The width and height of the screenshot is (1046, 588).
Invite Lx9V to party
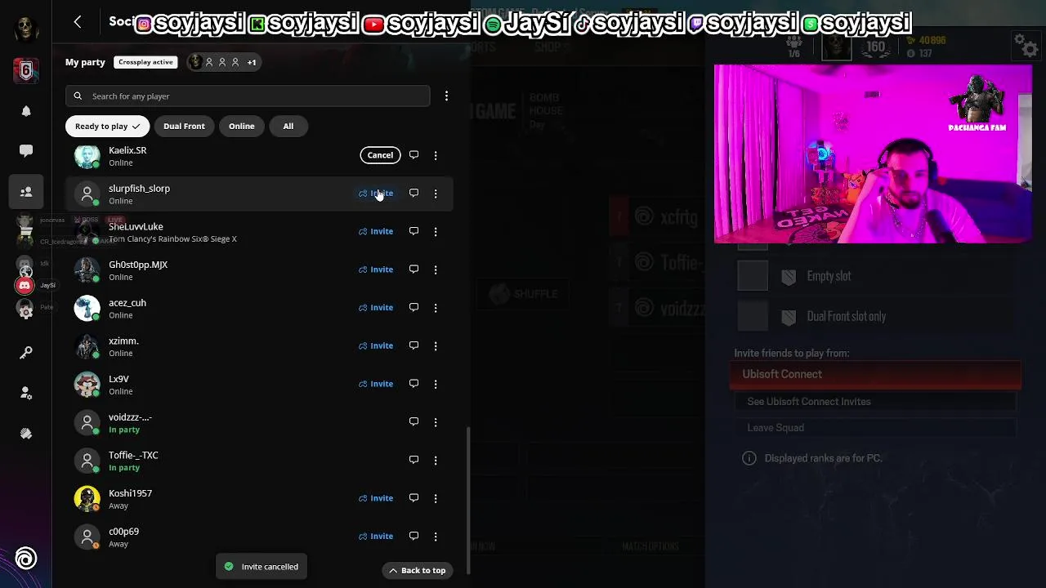click(376, 384)
